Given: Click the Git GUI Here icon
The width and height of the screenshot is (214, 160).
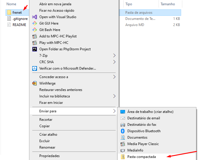Looking at the screenshot, I should tap(34, 23).
